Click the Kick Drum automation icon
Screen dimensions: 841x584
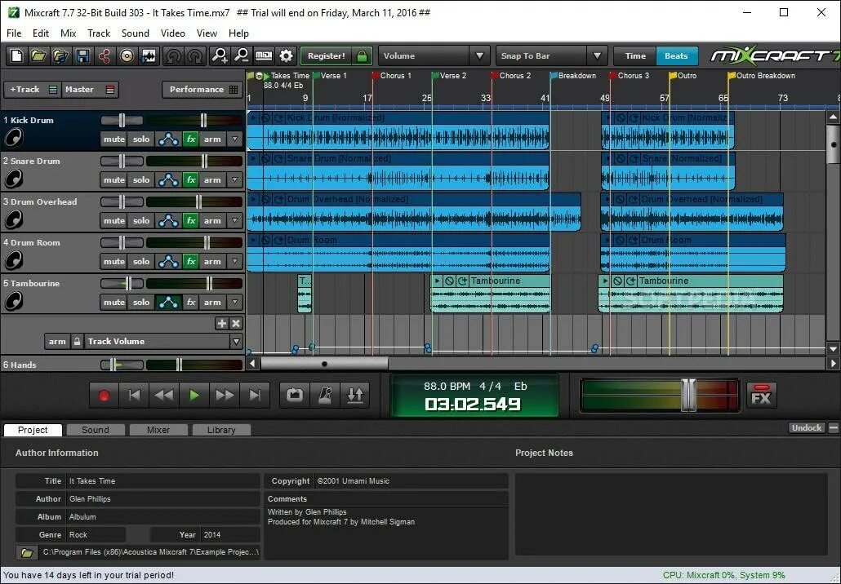[x=168, y=139]
